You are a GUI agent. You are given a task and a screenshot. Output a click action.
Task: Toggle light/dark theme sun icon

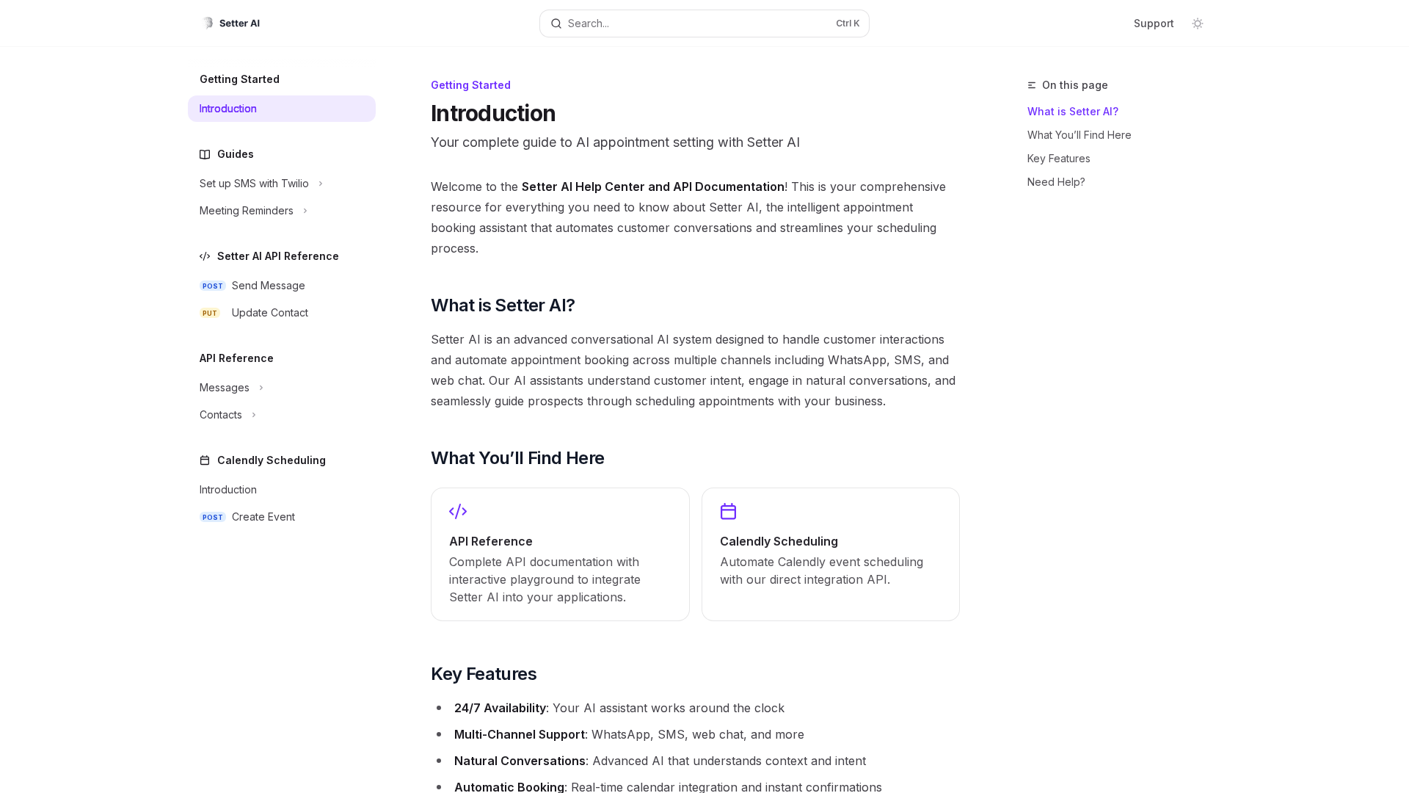(1198, 23)
